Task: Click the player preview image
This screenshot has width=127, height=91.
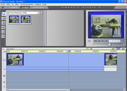Action: tap(106, 25)
